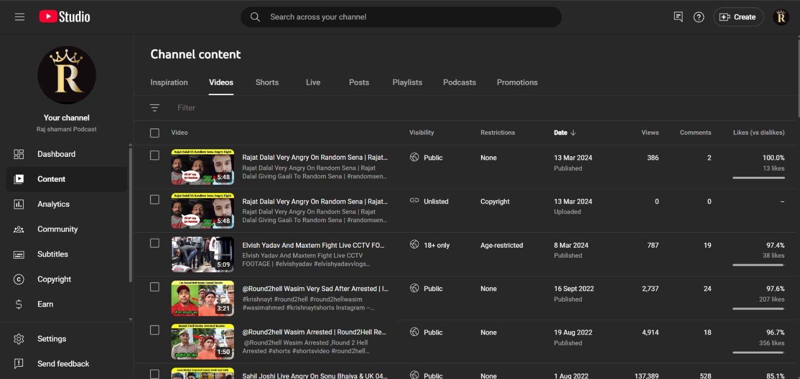The image size is (800, 379).
Task: Open the account avatar menu
Action: tap(781, 17)
